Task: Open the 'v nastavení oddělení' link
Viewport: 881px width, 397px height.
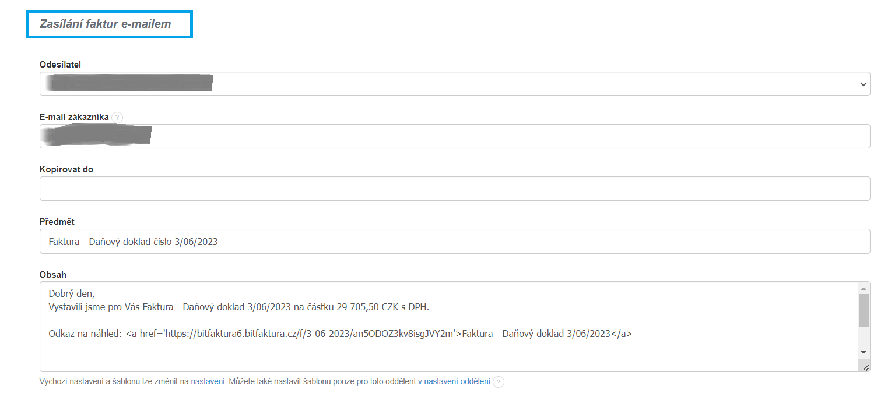Action: 454,382
